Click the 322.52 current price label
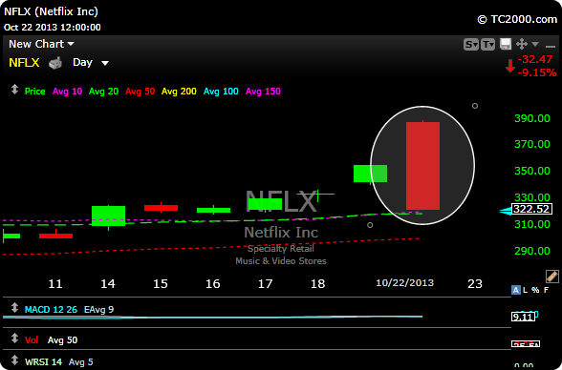Image resolution: width=562 pixels, height=370 pixels. click(531, 209)
